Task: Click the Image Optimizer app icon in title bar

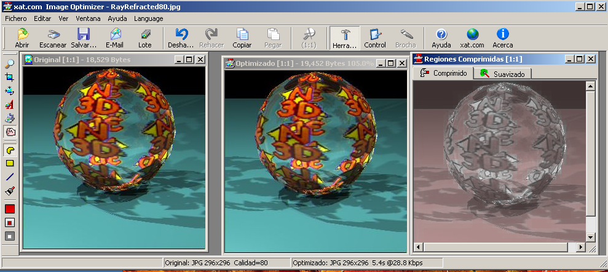Action: [x=7, y=7]
